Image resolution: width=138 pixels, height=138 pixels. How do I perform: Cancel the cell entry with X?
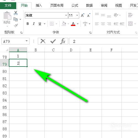tap(43, 41)
